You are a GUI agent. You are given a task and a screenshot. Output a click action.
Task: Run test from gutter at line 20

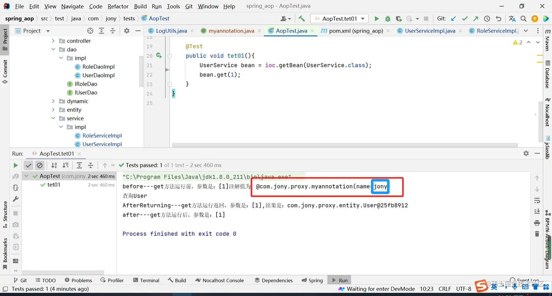pos(159,55)
